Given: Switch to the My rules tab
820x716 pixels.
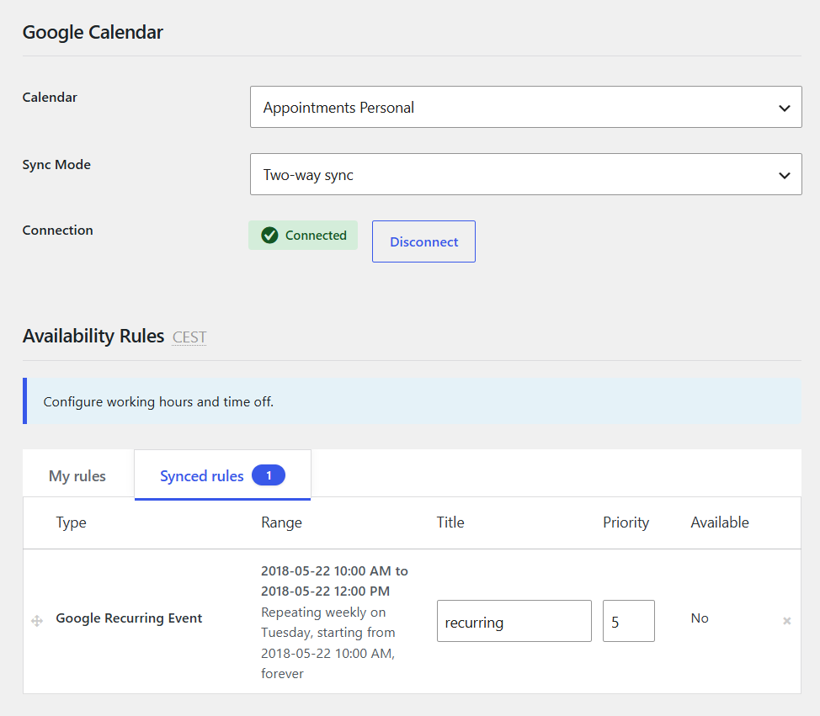Looking at the screenshot, I should (77, 475).
